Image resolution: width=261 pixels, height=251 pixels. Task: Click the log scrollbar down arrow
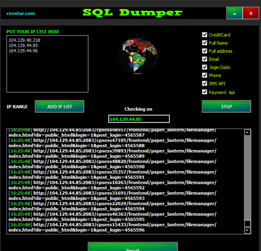(248, 231)
